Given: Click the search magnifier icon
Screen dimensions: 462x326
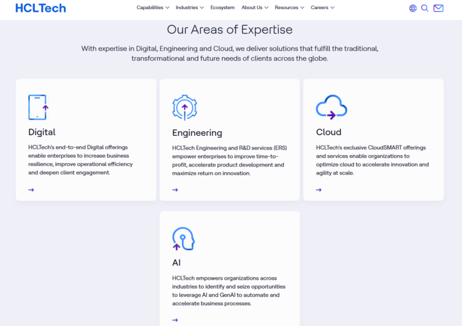Looking at the screenshot, I should pyautogui.click(x=425, y=8).
